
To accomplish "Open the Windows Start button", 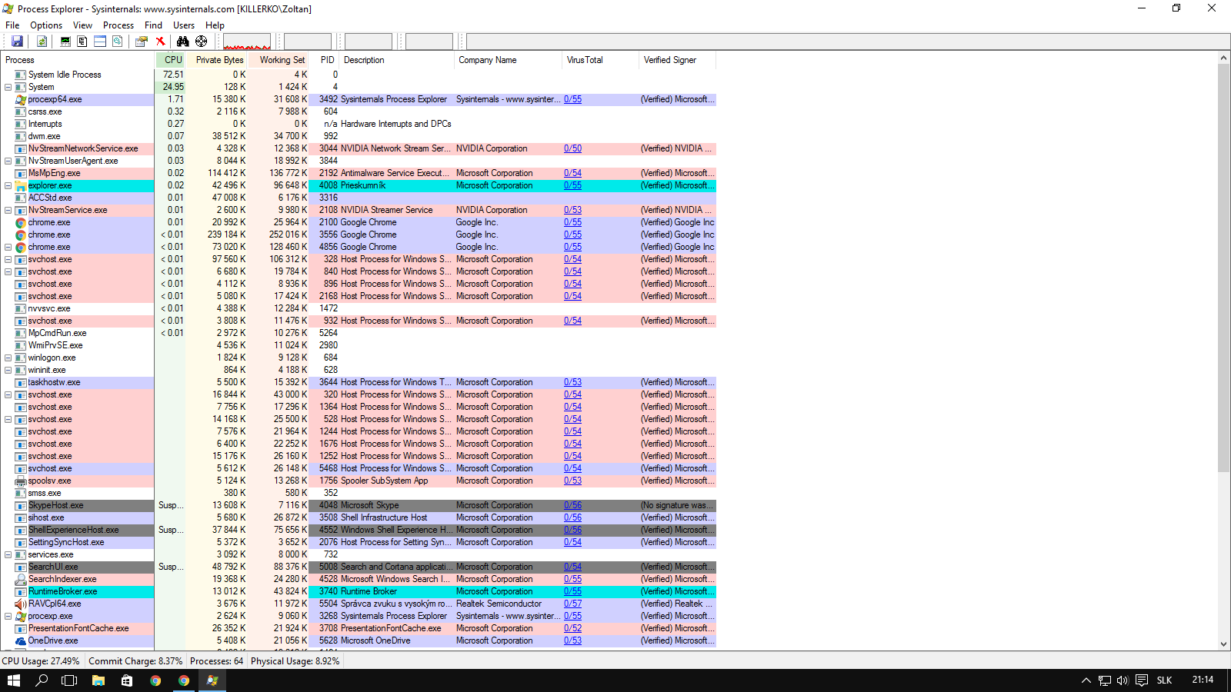I will tap(14, 680).
